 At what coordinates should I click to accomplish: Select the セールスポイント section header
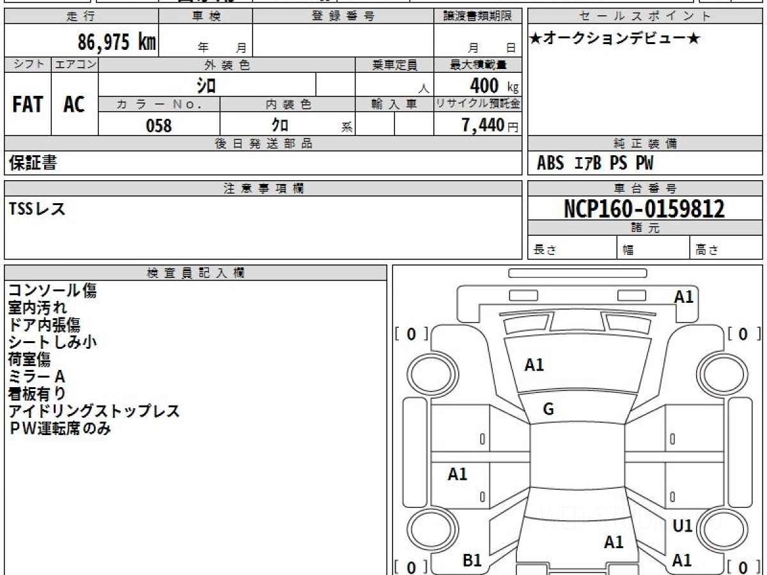(646, 17)
